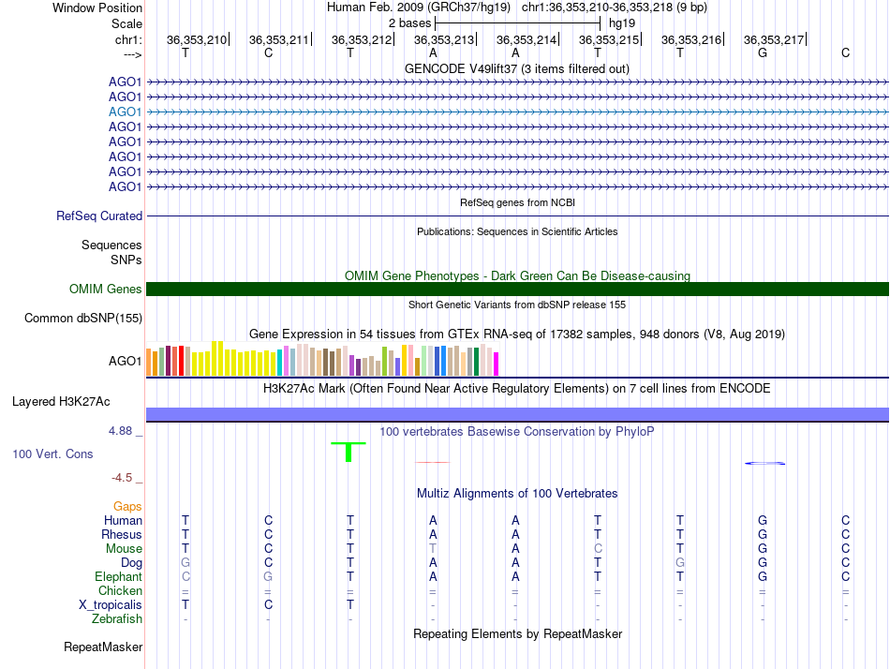Open the OMIM Genes track label

coord(106,290)
